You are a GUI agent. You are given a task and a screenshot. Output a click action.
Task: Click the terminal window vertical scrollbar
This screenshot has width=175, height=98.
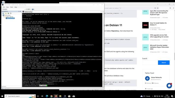(x=103, y=50)
